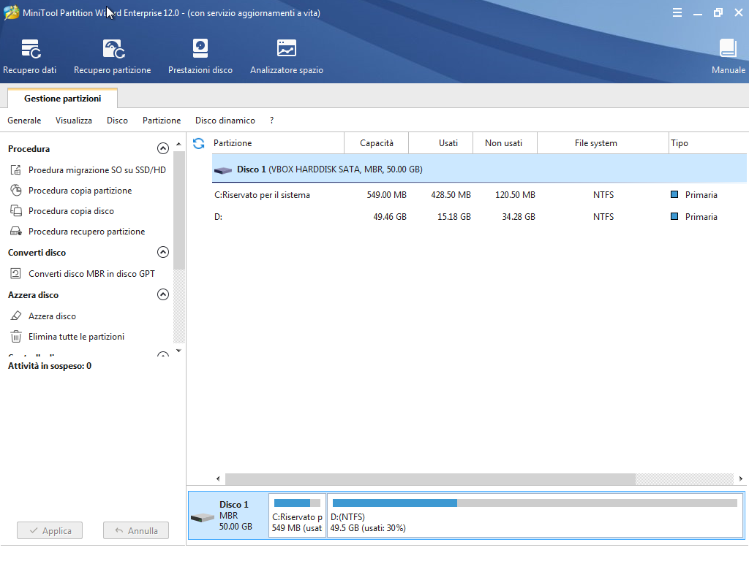749x561 pixels.
Task: Click the sidebar scroll-up arrow
Action: pyautogui.click(x=178, y=144)
